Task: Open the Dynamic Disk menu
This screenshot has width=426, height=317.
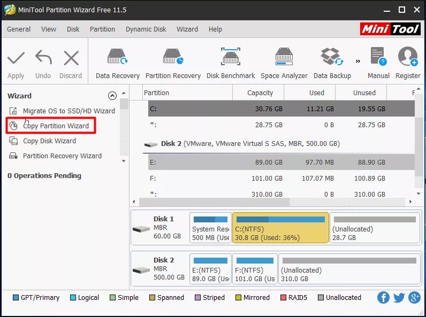Action: pos(146,29)
